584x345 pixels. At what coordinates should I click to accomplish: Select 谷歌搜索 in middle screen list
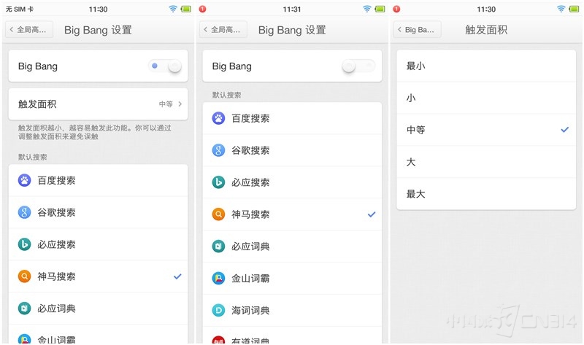[x=292, y=150]
